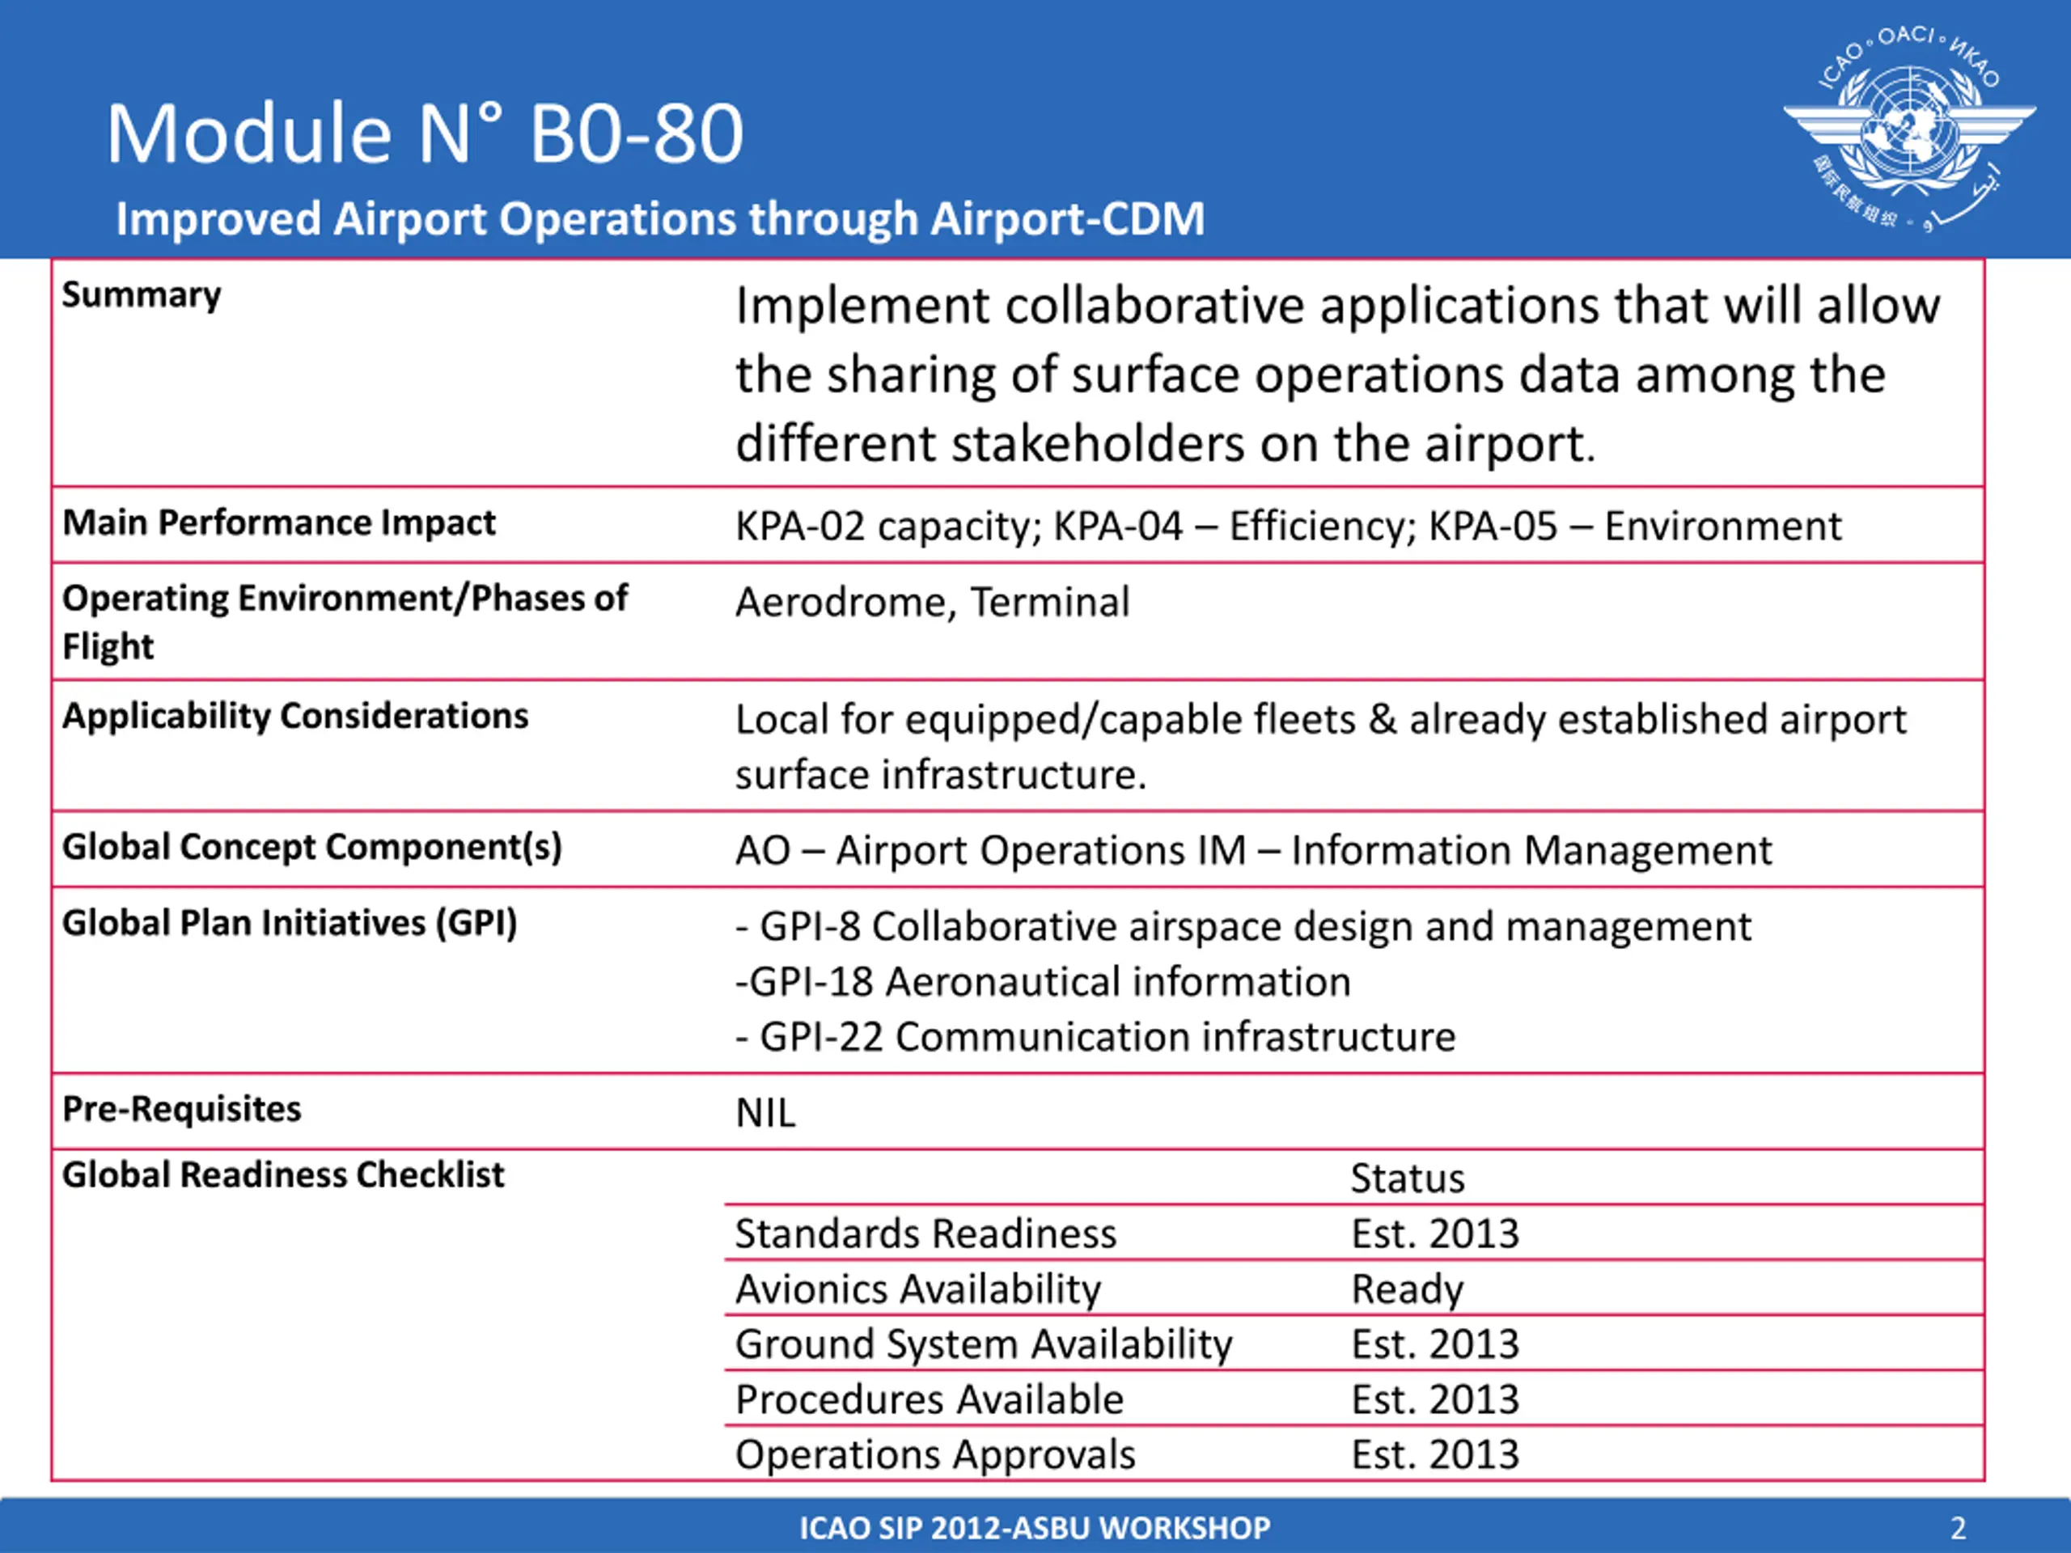
Task: Select the Improved Airport Operations subtitle
Action: (x=660, y=219)
